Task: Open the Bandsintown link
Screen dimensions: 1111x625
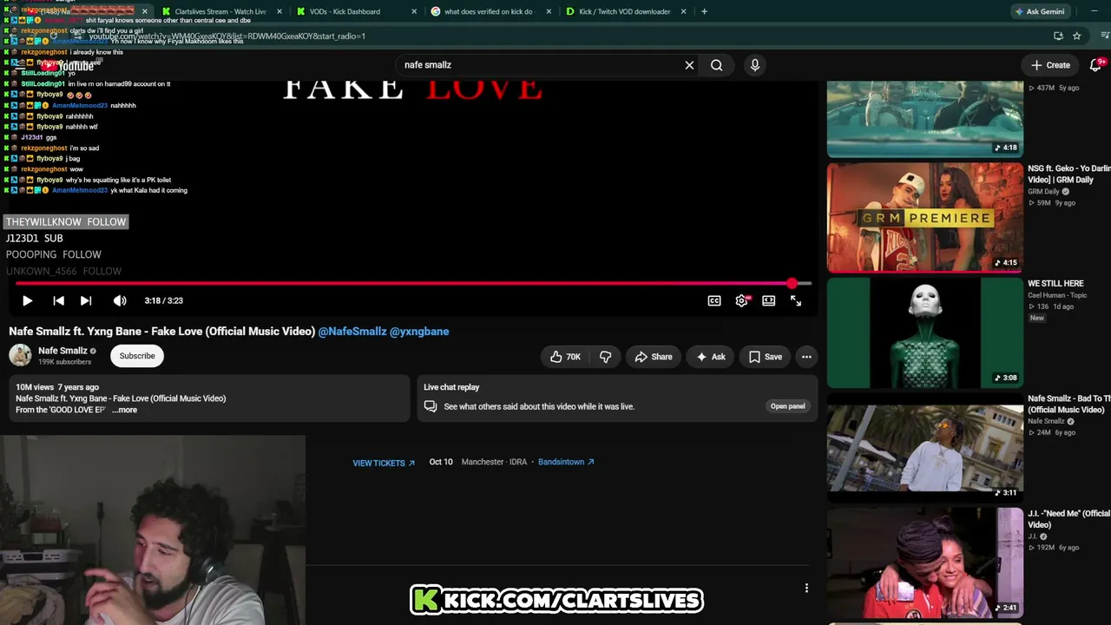Action: [x=566, y=462]
